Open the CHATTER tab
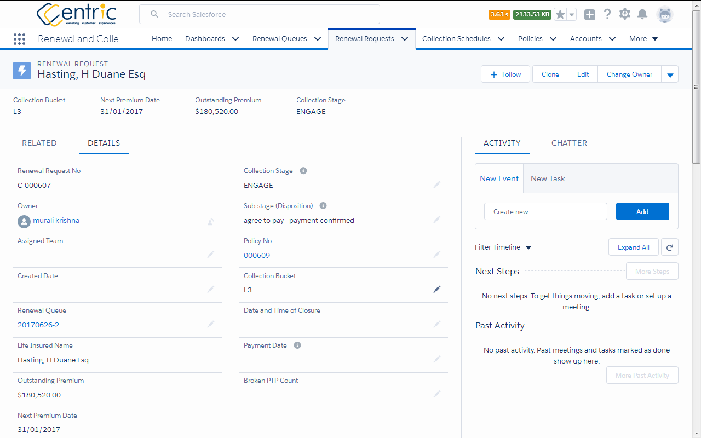701x438 pixels. point(569,143)
